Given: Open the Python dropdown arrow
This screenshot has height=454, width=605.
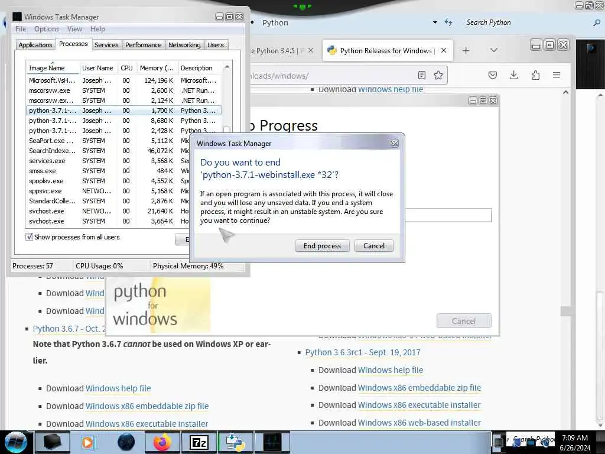Looking at the screenshot, I should (x=435, y=22).
